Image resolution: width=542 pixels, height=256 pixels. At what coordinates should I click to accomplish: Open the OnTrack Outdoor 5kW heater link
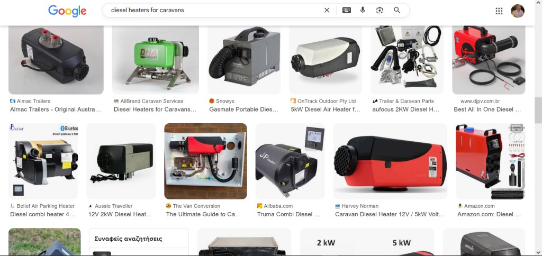pos(325,109)
